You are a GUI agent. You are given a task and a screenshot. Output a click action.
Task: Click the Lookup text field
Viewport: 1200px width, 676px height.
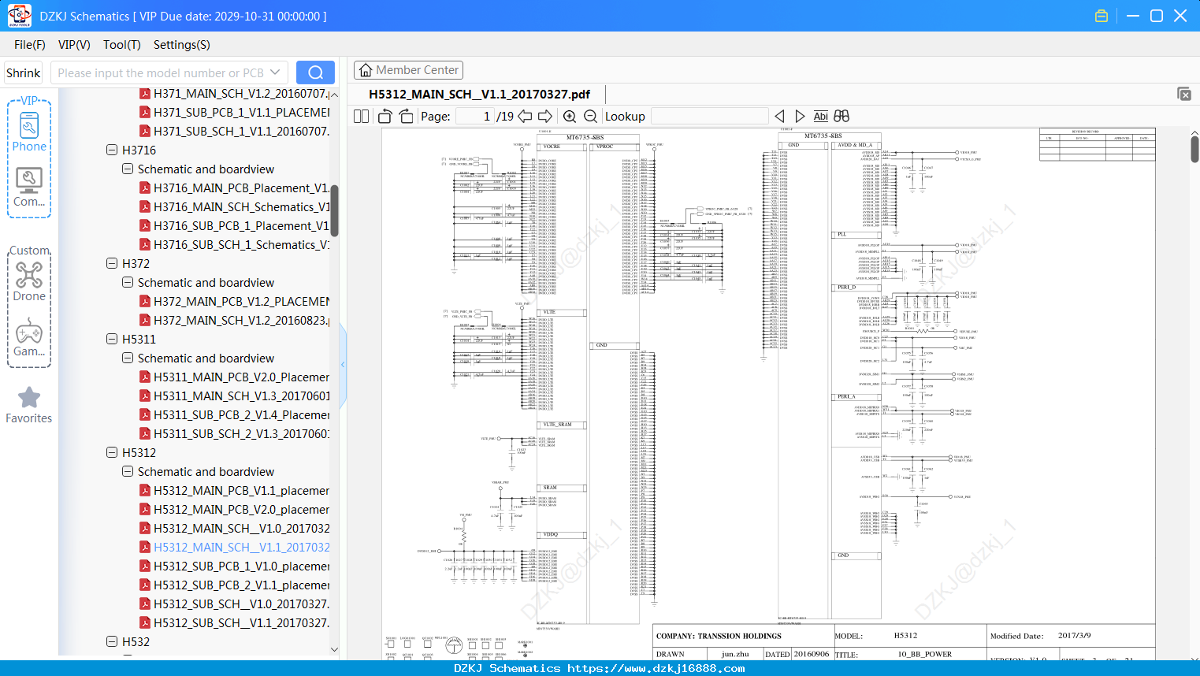[x=709, y=116]
